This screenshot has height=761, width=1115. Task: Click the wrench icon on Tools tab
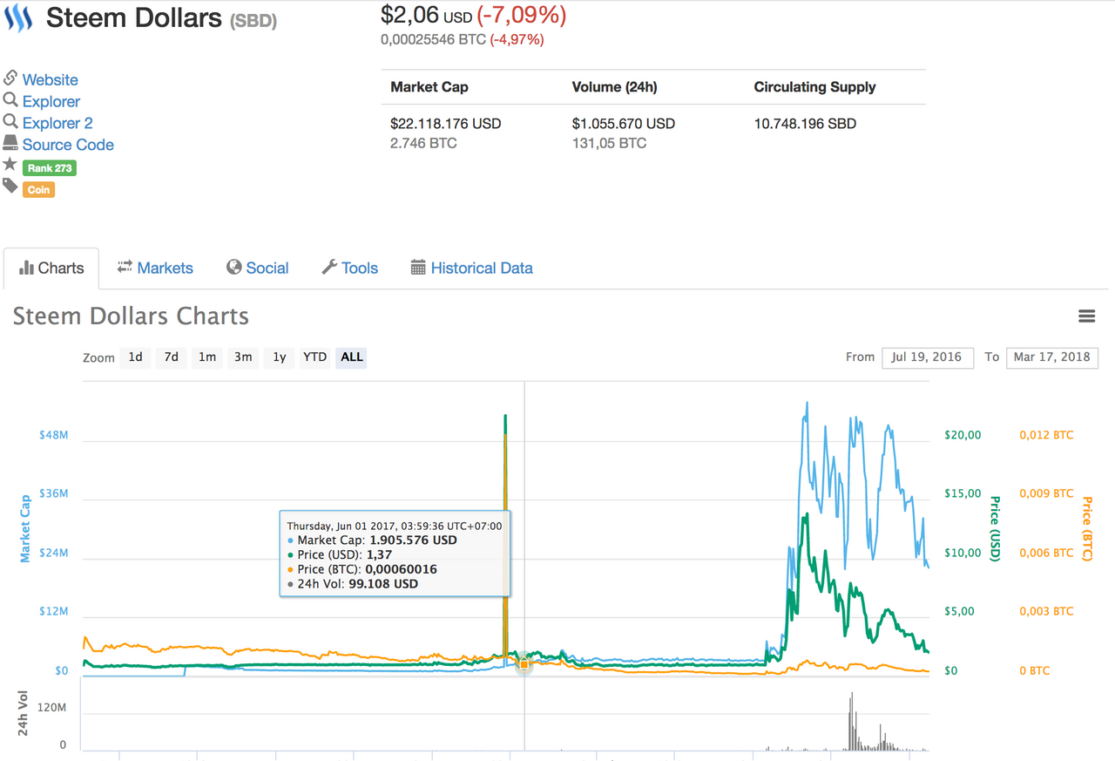point(329,267)
